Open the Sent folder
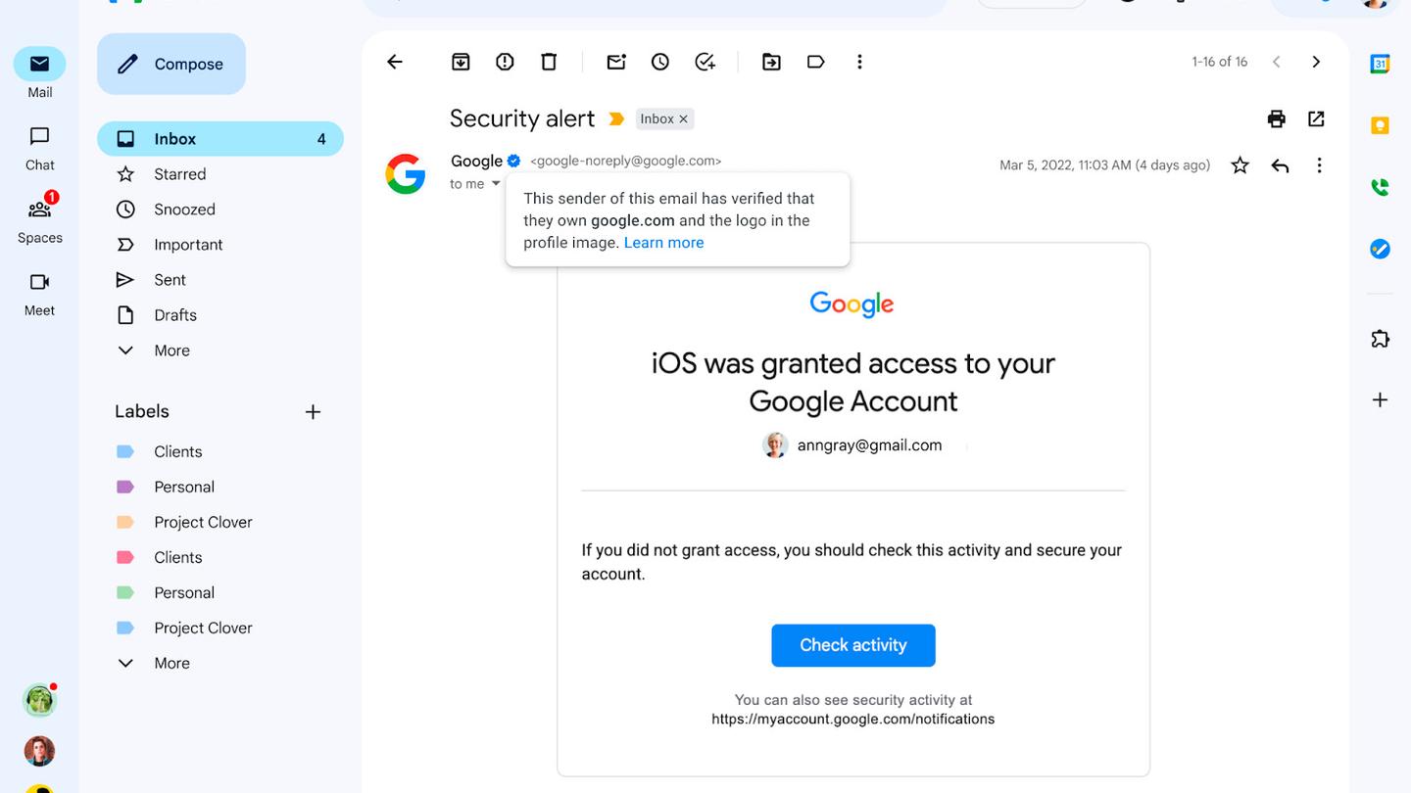The width and height of the screenshot is (1411, 793). coord(170,280)
